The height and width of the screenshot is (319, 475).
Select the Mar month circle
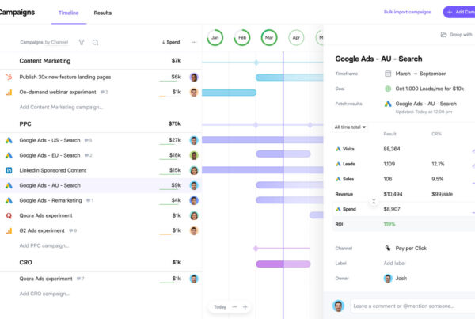(x=269, y=37)
